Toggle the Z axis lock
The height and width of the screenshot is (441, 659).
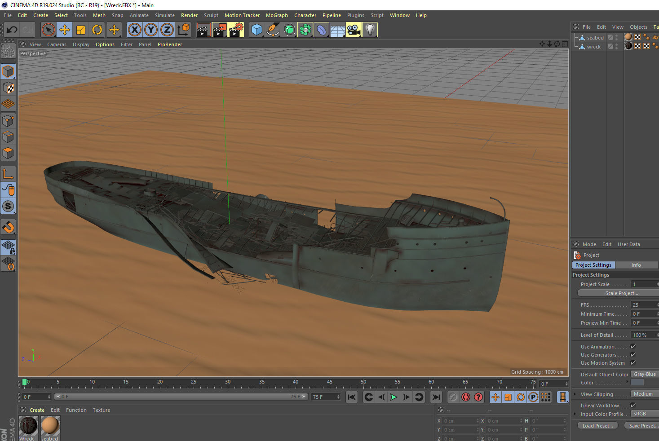[167, 30]
